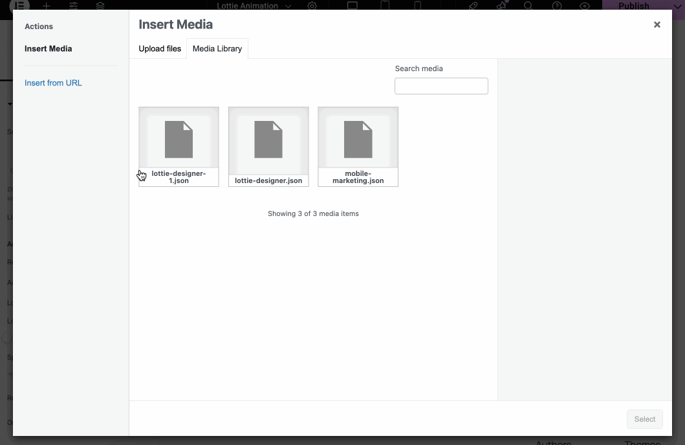Open the block inserter plus icon
The height and width of the screenshot is (445, 685).
45,6
